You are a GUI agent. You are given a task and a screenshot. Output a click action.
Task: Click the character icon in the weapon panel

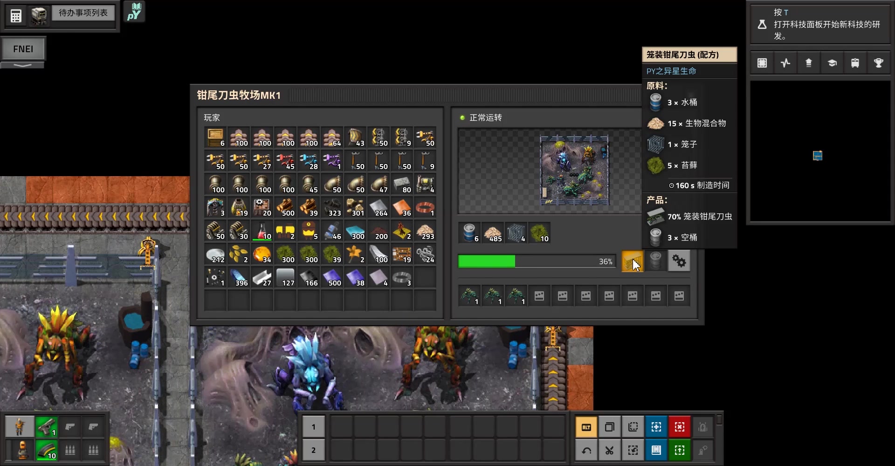[20, 426]
